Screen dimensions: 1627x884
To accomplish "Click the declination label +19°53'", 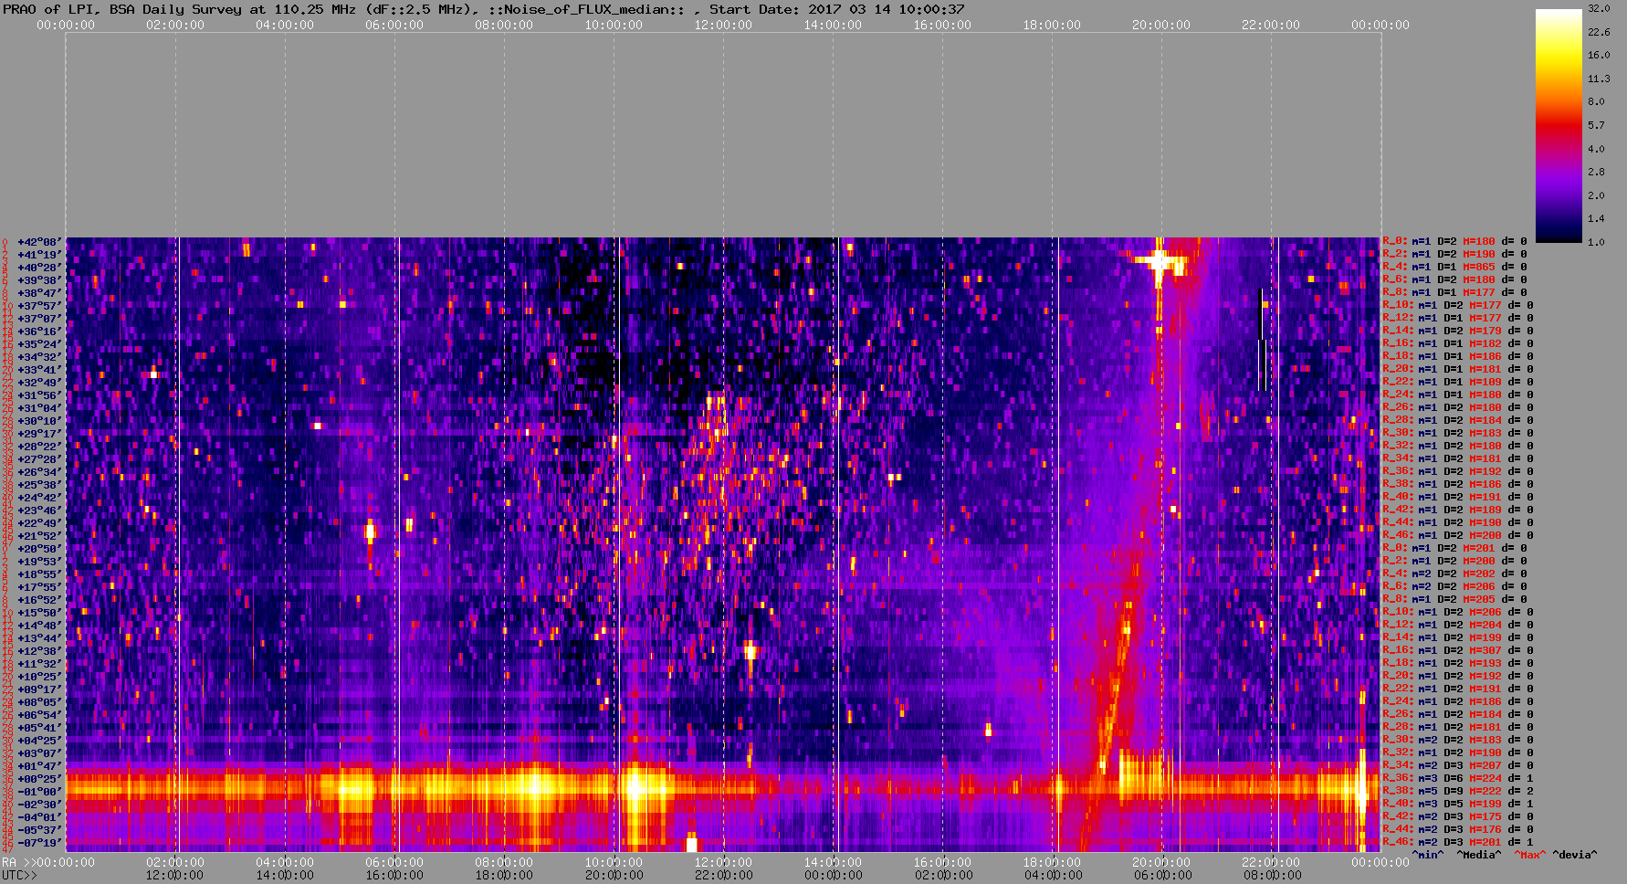I will (39, 562).
